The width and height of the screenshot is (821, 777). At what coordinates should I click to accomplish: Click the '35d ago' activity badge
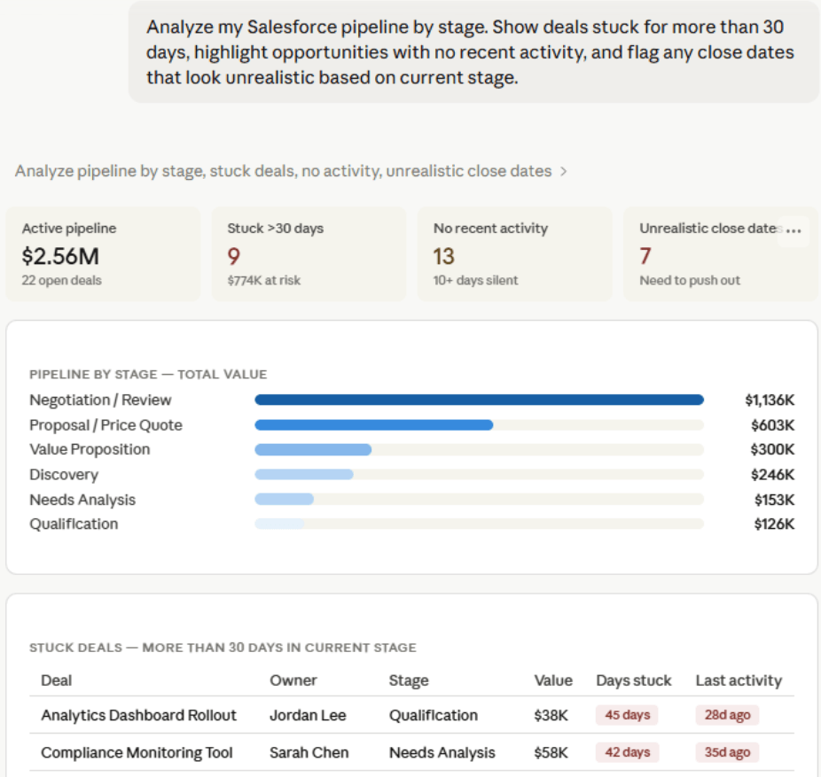(x=727, y=752)
